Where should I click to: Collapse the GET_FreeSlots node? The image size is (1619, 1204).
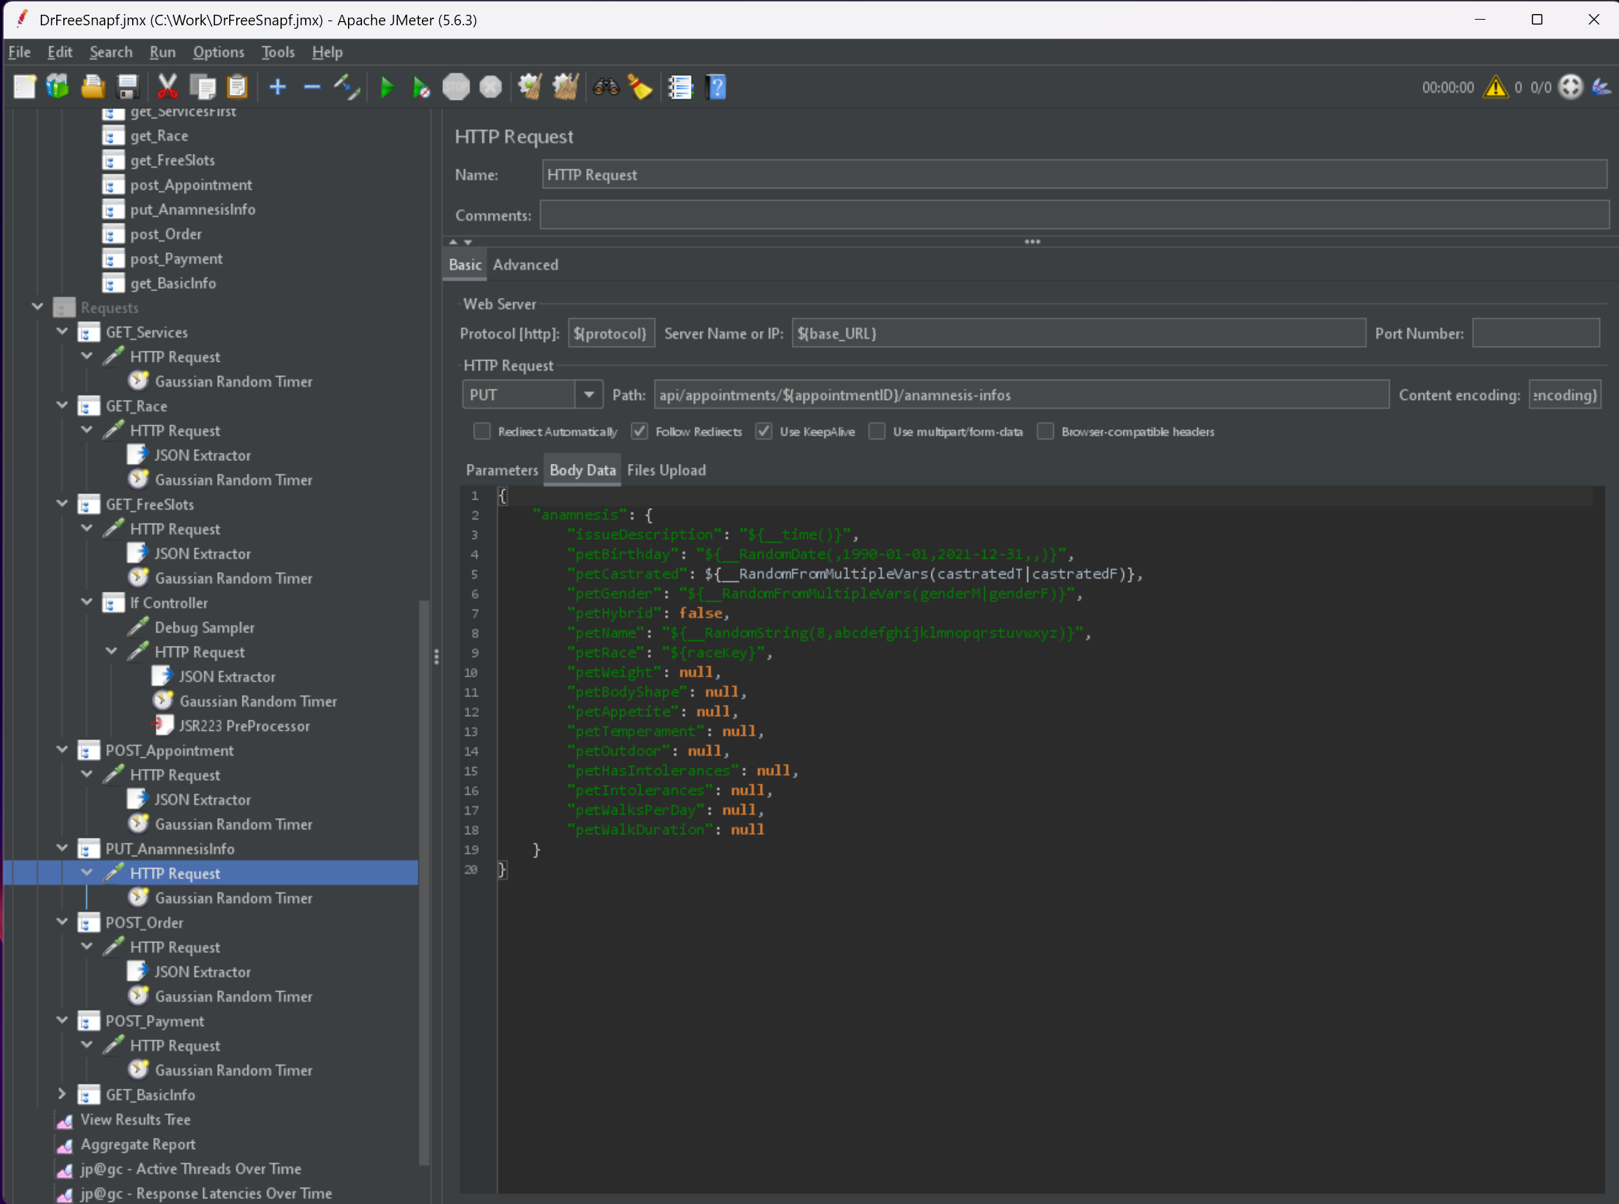tap(62, 504)
